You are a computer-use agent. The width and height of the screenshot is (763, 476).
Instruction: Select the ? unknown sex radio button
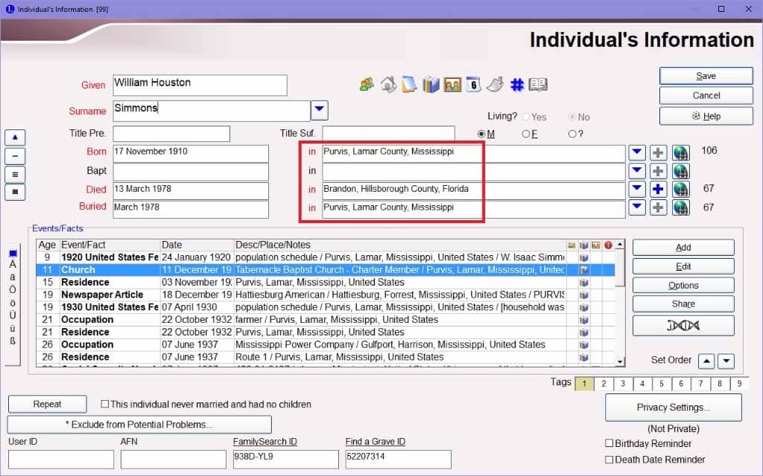(572, 134)
